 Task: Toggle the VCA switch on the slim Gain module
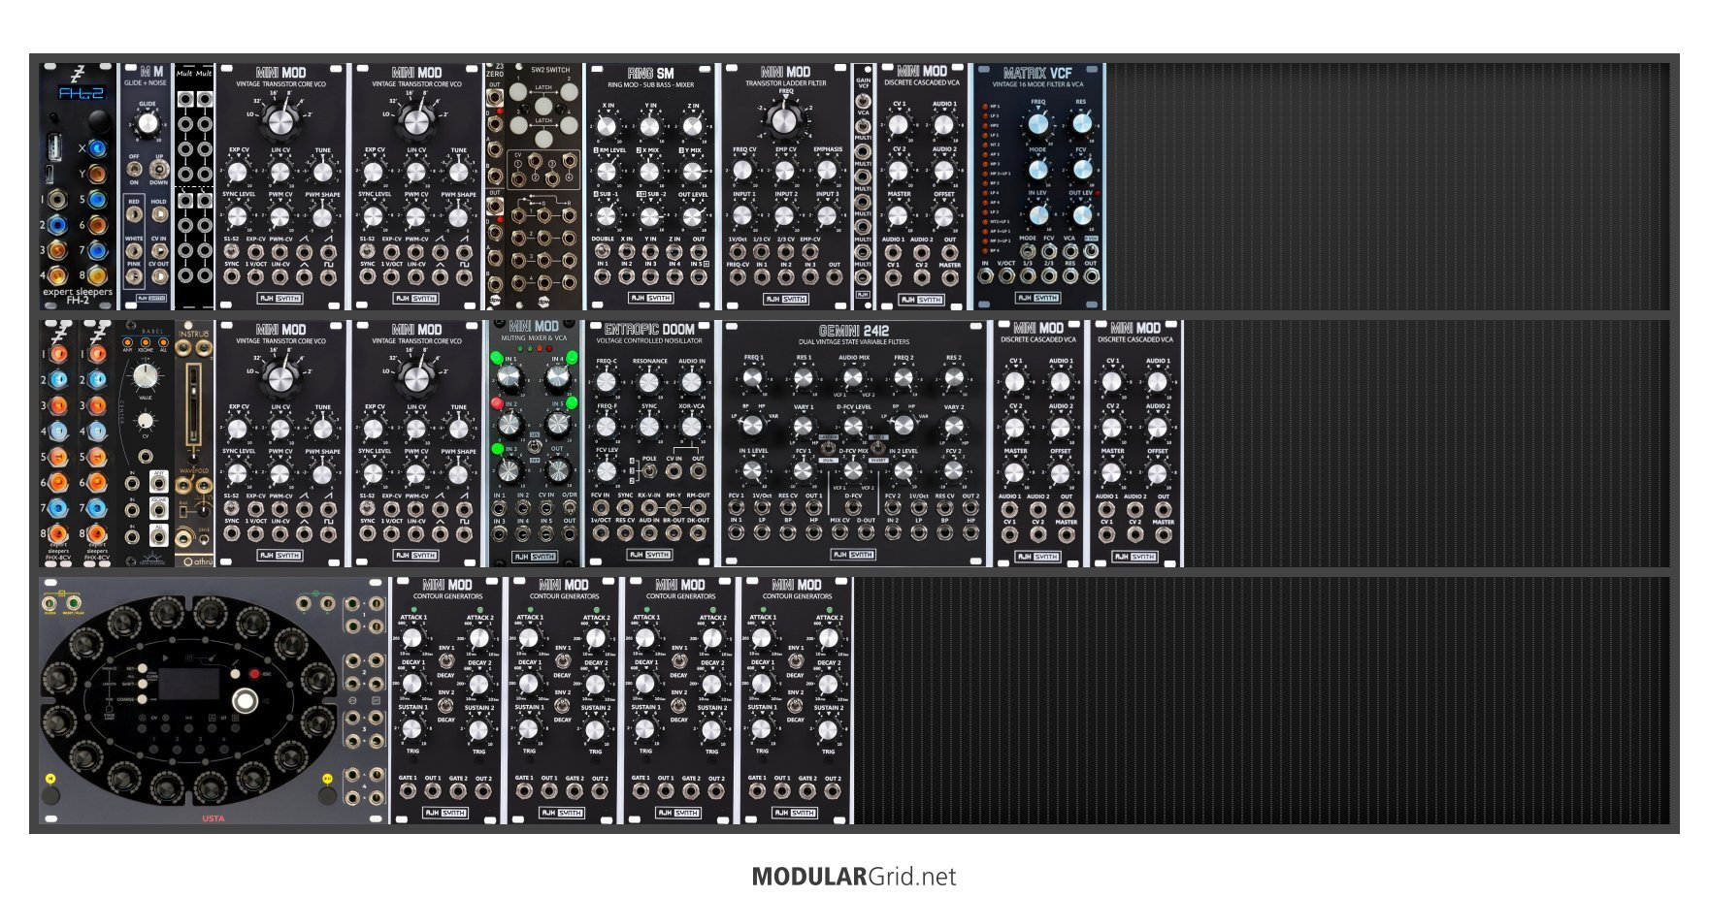(863, 126)
